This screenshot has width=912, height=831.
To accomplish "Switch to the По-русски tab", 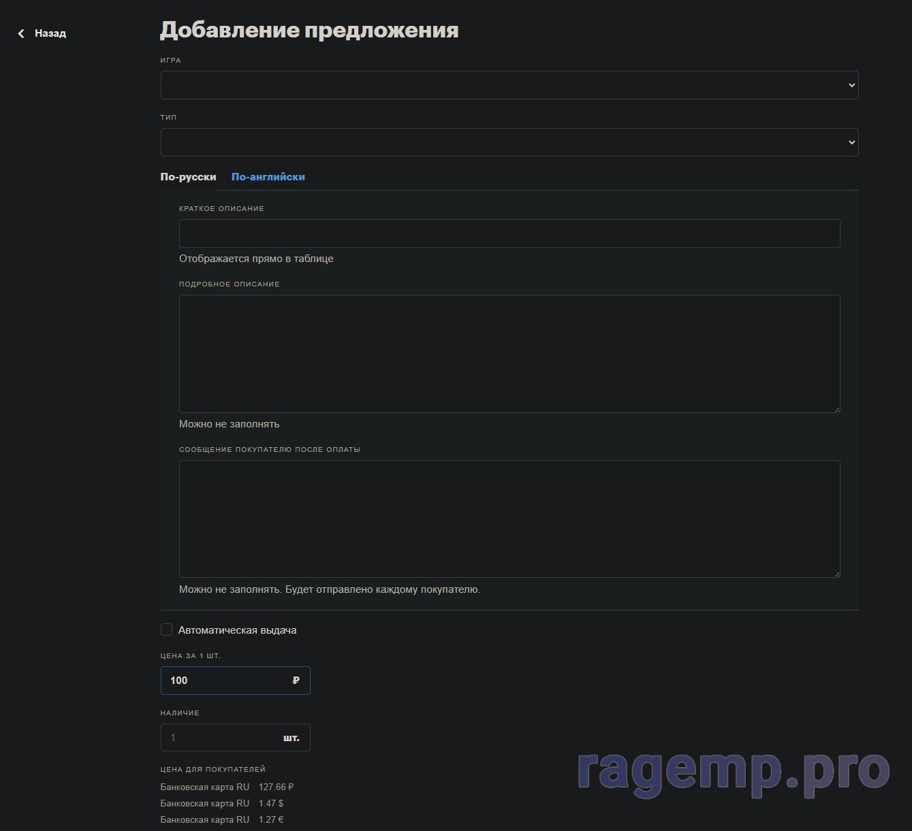I will click(188, 177).
